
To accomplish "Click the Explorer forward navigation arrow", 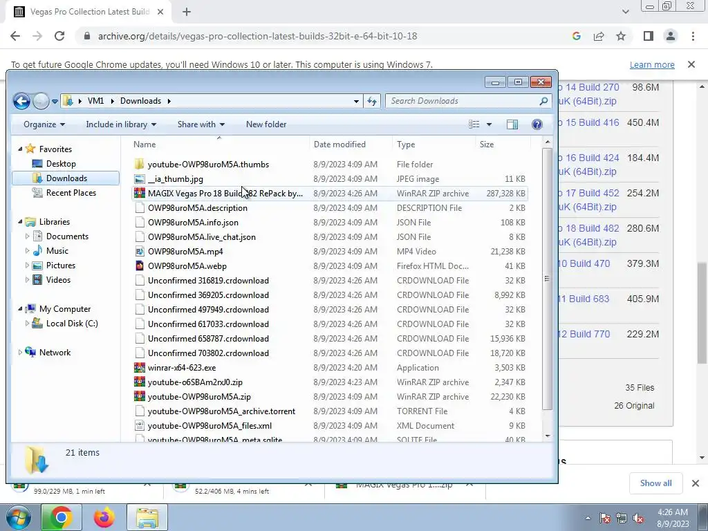I will click(x=41, y=101).
